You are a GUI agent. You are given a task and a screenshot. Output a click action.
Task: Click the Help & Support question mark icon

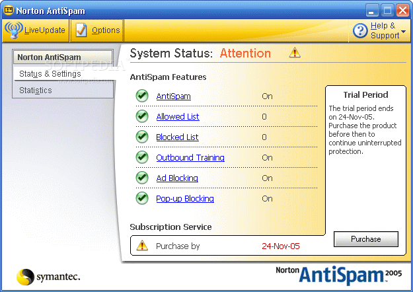360,30
